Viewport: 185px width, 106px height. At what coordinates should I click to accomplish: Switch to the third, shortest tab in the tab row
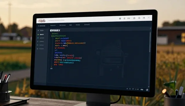pos(71,25)
